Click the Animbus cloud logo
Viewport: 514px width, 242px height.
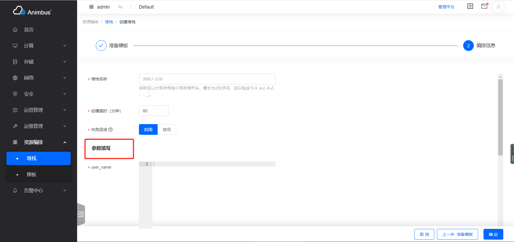click(19, 11)
